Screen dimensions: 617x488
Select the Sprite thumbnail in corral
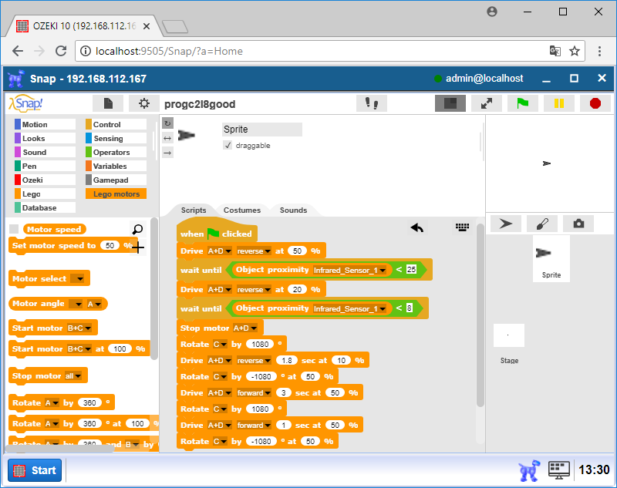551,258
